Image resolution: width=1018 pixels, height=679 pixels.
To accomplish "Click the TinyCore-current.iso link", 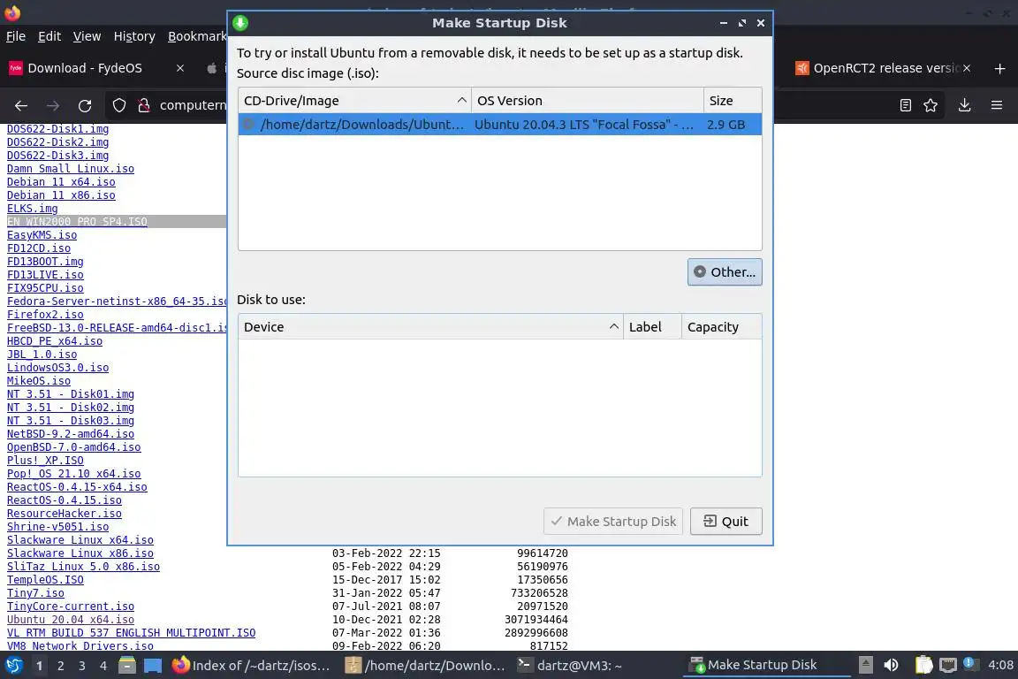I will point(71,607).
